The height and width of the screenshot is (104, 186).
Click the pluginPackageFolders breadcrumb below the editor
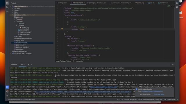[63, 61]
